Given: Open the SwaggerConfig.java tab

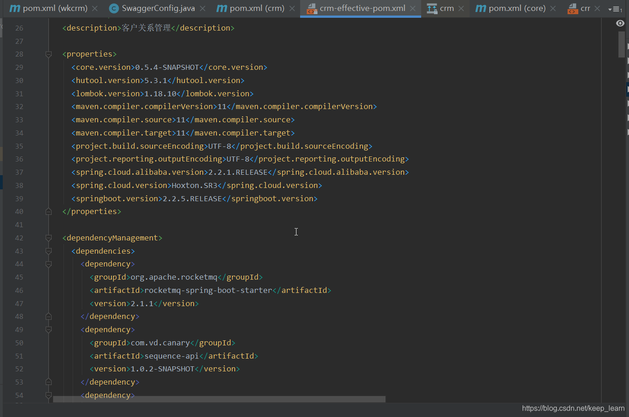Looking at the screenshot, I should 158,8.
